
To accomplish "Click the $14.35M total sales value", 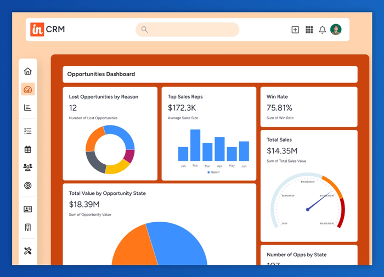I will coord(282,151).
